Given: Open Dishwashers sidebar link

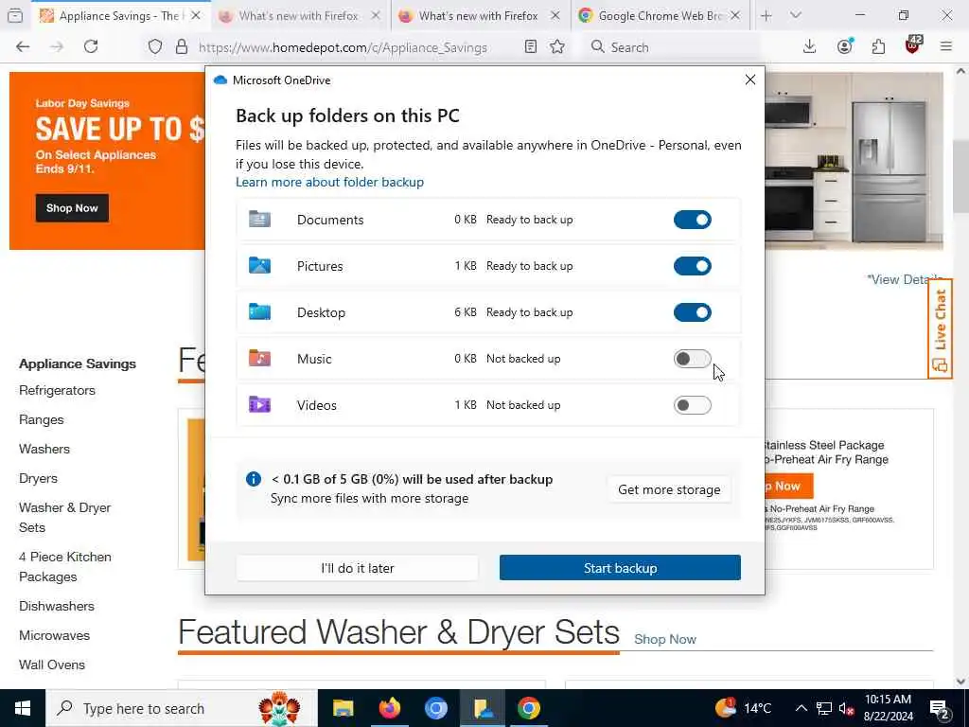Looking at the screenshot, I should click(x=57, y=606).
